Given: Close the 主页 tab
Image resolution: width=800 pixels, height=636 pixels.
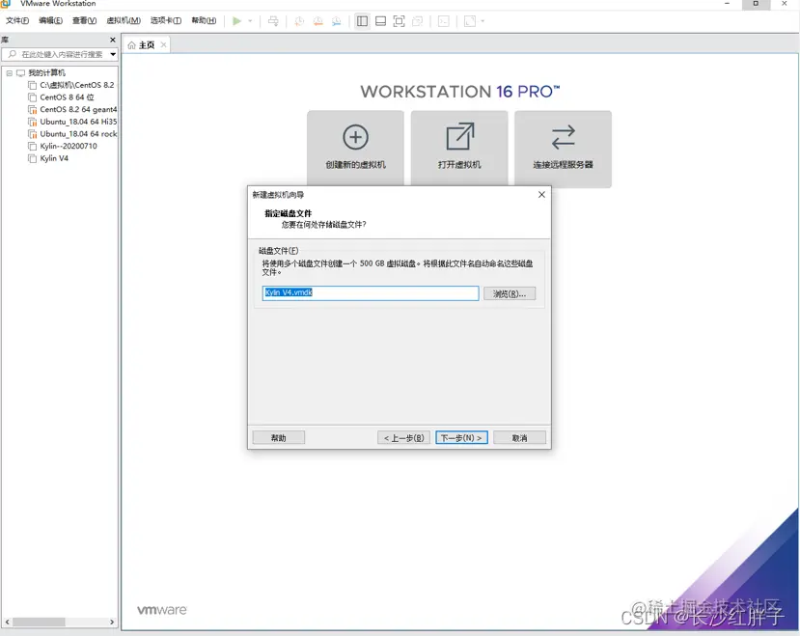Looking at the screenshot, I should (x=163, y=45).
